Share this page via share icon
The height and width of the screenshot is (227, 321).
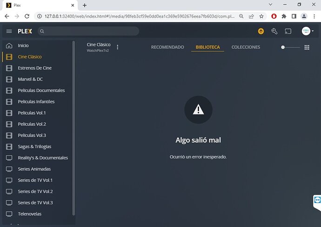(x=251, y=16)
